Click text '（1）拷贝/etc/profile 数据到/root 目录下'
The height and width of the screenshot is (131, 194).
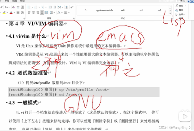click(x=50, y=83)
